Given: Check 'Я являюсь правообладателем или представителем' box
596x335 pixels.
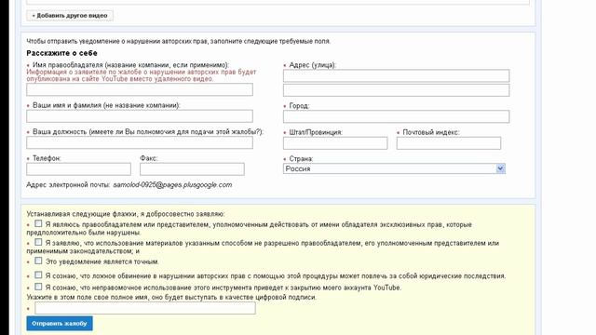Looking at the screenshot, I should click(x=38, y=223).
